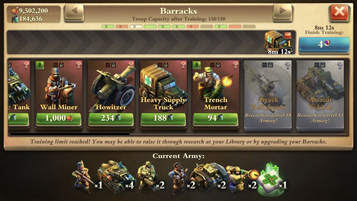Select the third white barracks indicator tab
This screenshot has height=201, width=357.
(x=136, y=27)
